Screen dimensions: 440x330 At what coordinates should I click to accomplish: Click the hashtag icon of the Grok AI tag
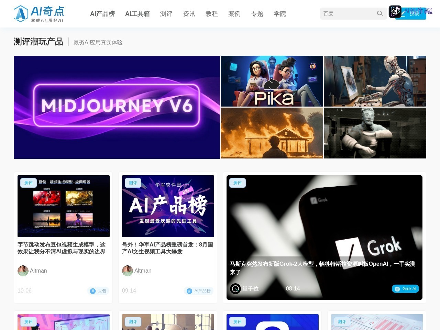397,289
